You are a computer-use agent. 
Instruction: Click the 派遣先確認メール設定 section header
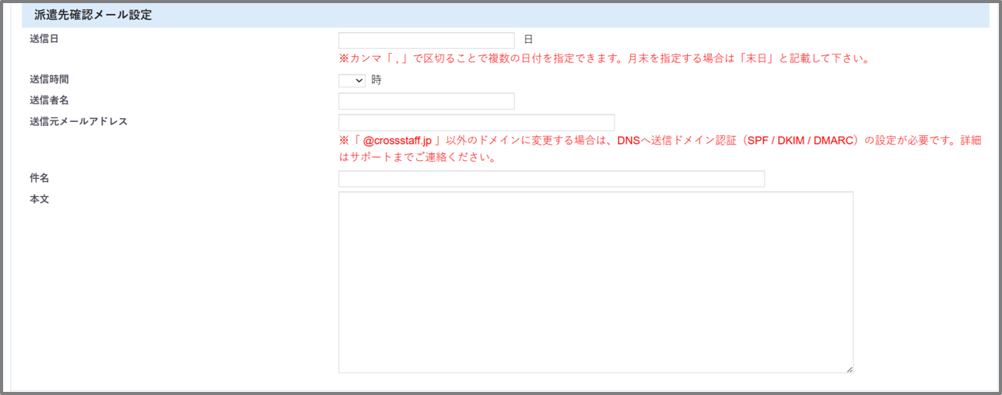coord(506,15)
